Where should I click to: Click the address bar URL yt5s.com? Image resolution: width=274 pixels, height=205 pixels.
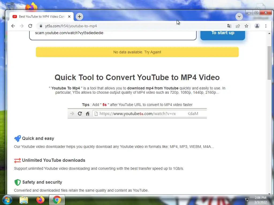tap(71, 26)
